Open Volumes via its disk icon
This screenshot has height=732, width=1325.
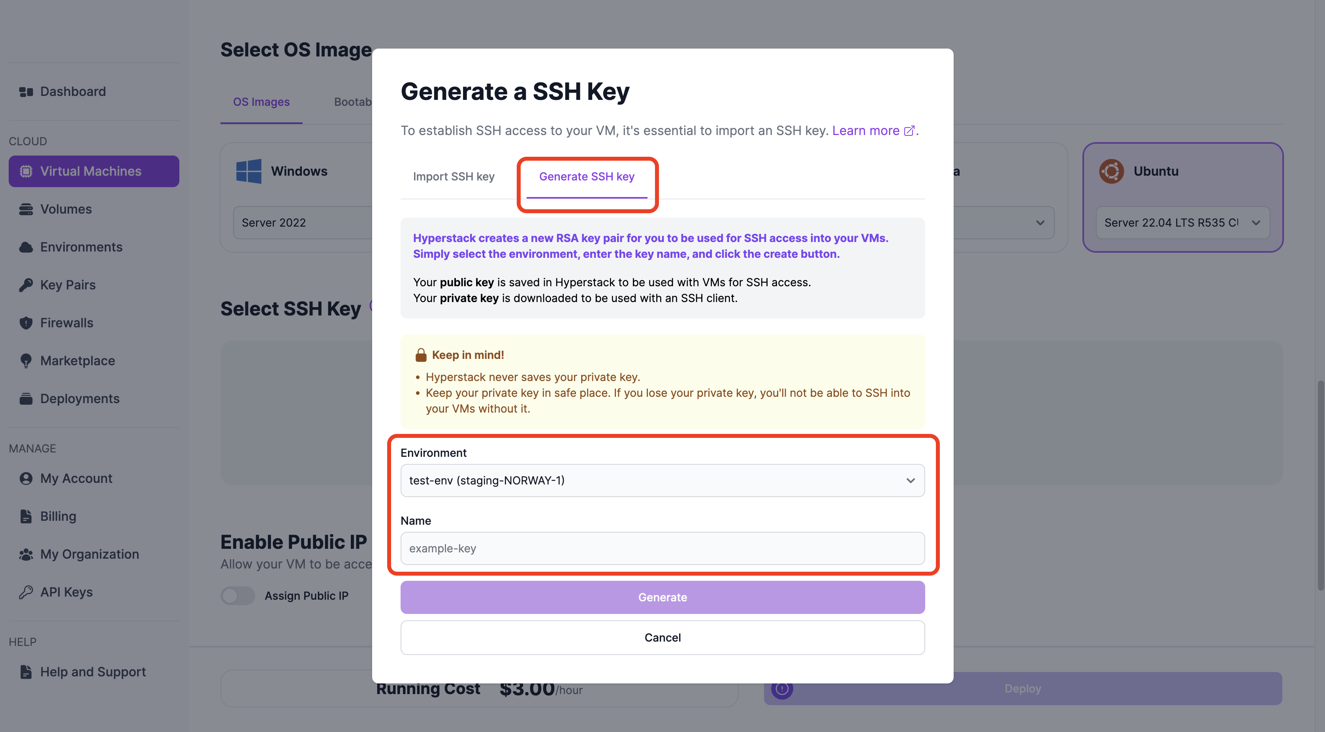(26, 210)
